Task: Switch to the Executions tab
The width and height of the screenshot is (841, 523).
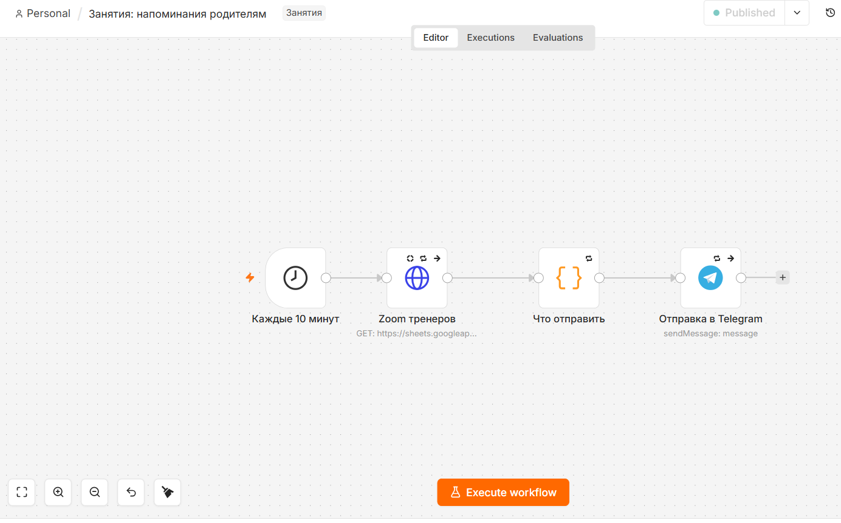Action: click(490, 38)
